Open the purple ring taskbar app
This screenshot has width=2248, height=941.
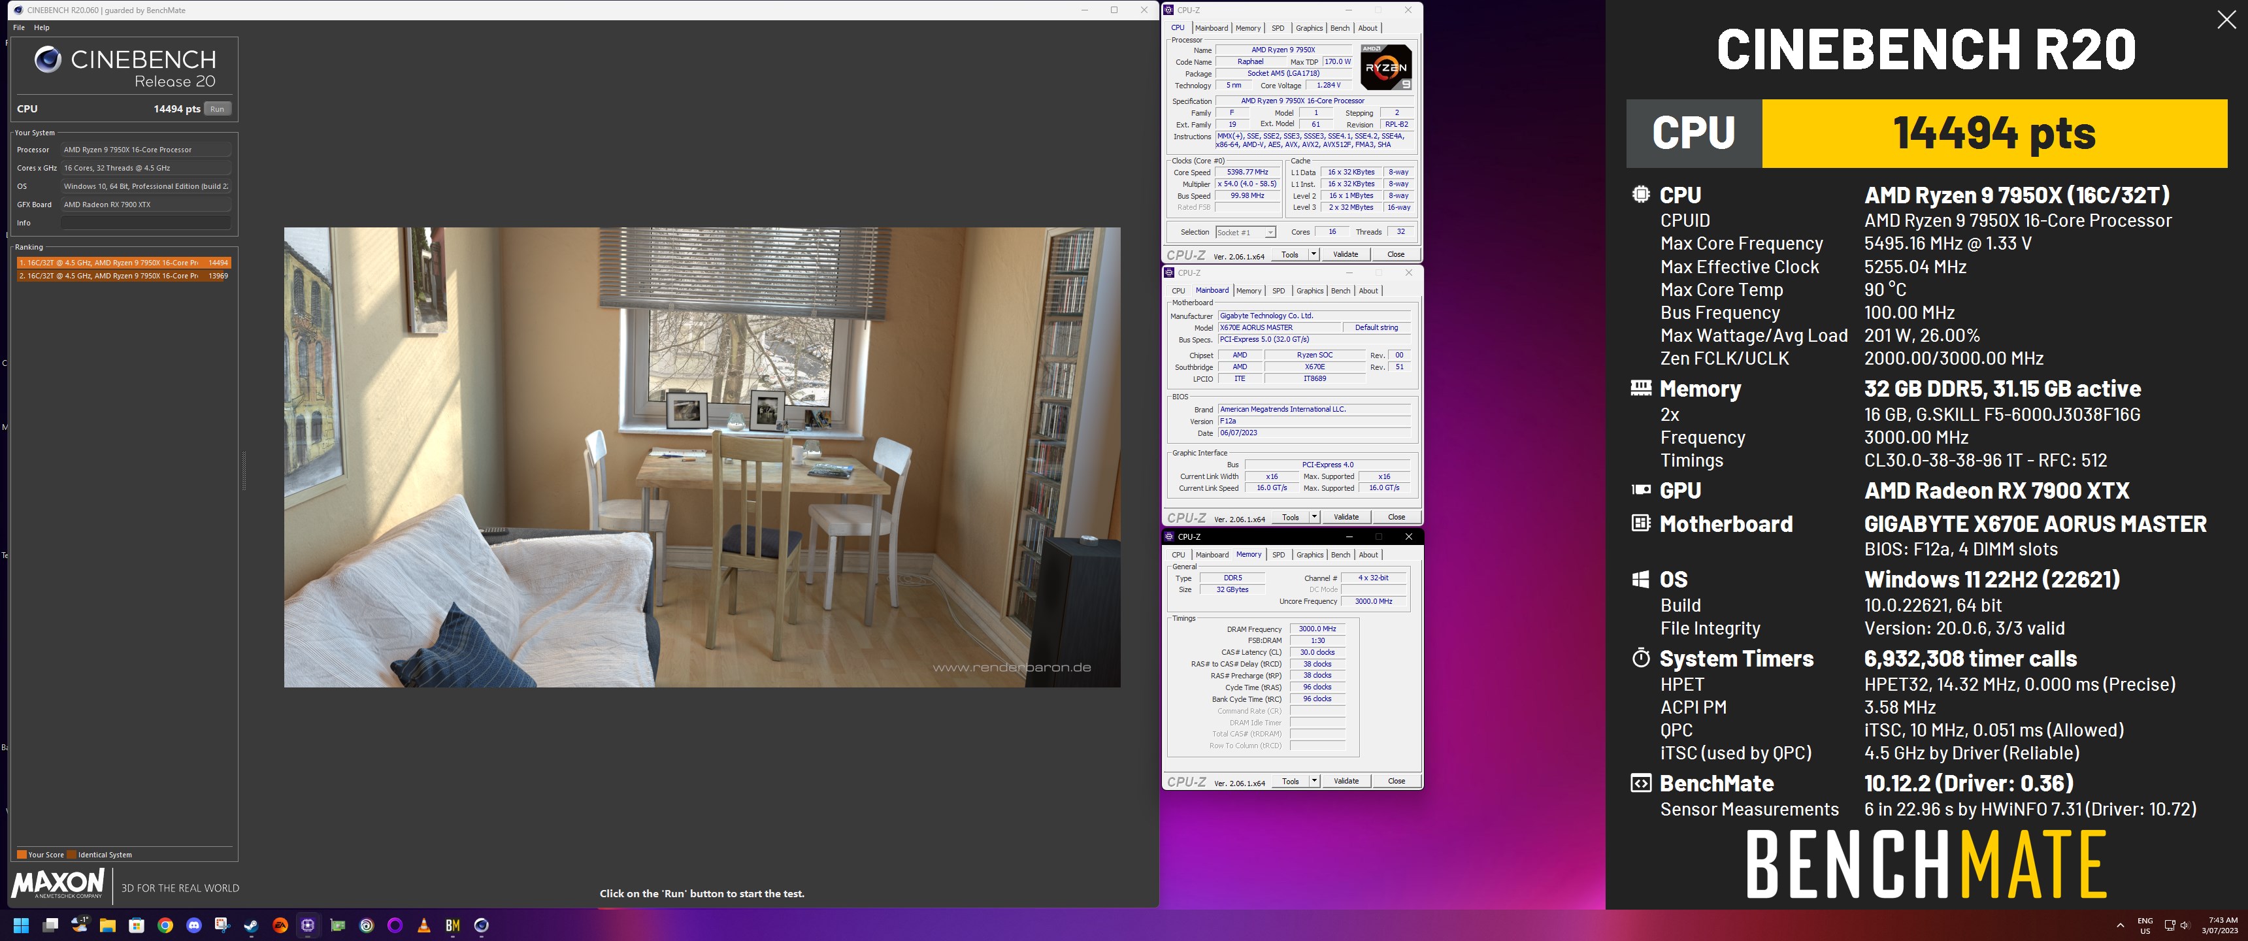pos(395,925)
